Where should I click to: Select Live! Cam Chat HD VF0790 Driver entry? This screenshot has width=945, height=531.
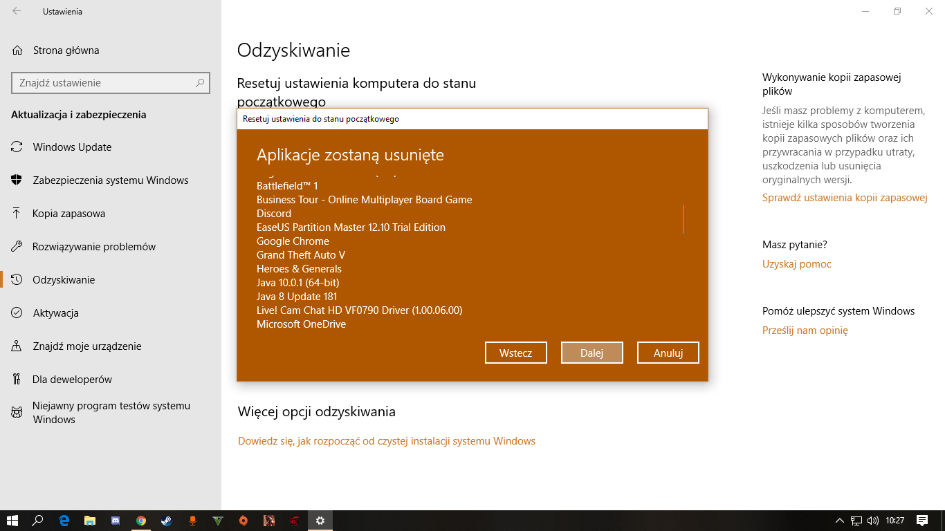[x=360, y=310]
